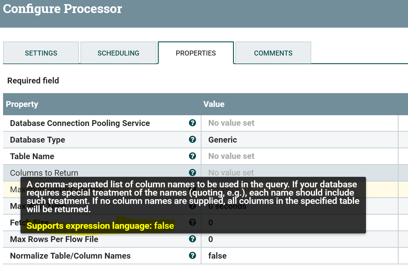Select the Properties tab
This screenshot has height=268, width=408.
196,53
